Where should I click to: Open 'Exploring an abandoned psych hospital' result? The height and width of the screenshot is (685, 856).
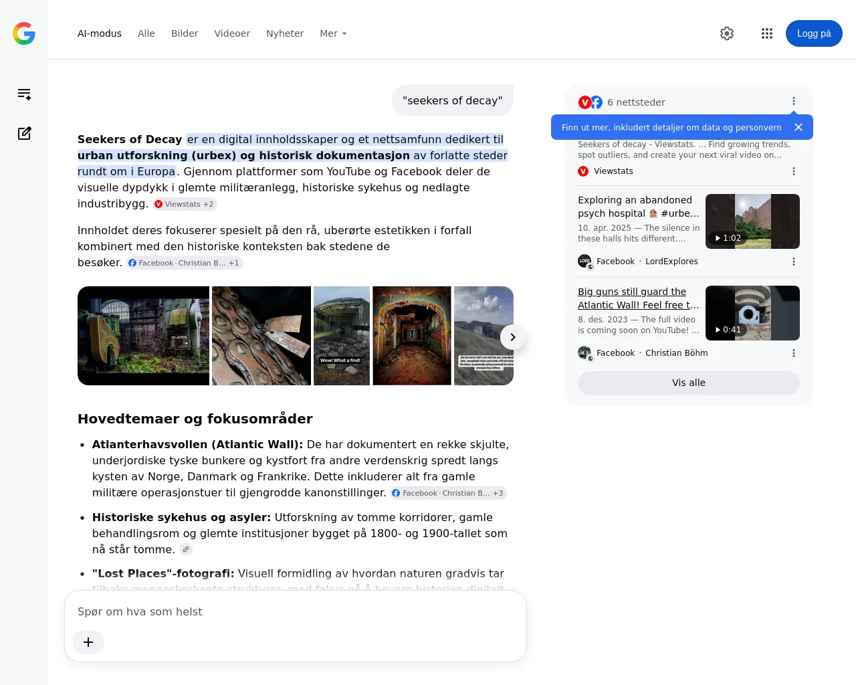[x=639, y=207]
